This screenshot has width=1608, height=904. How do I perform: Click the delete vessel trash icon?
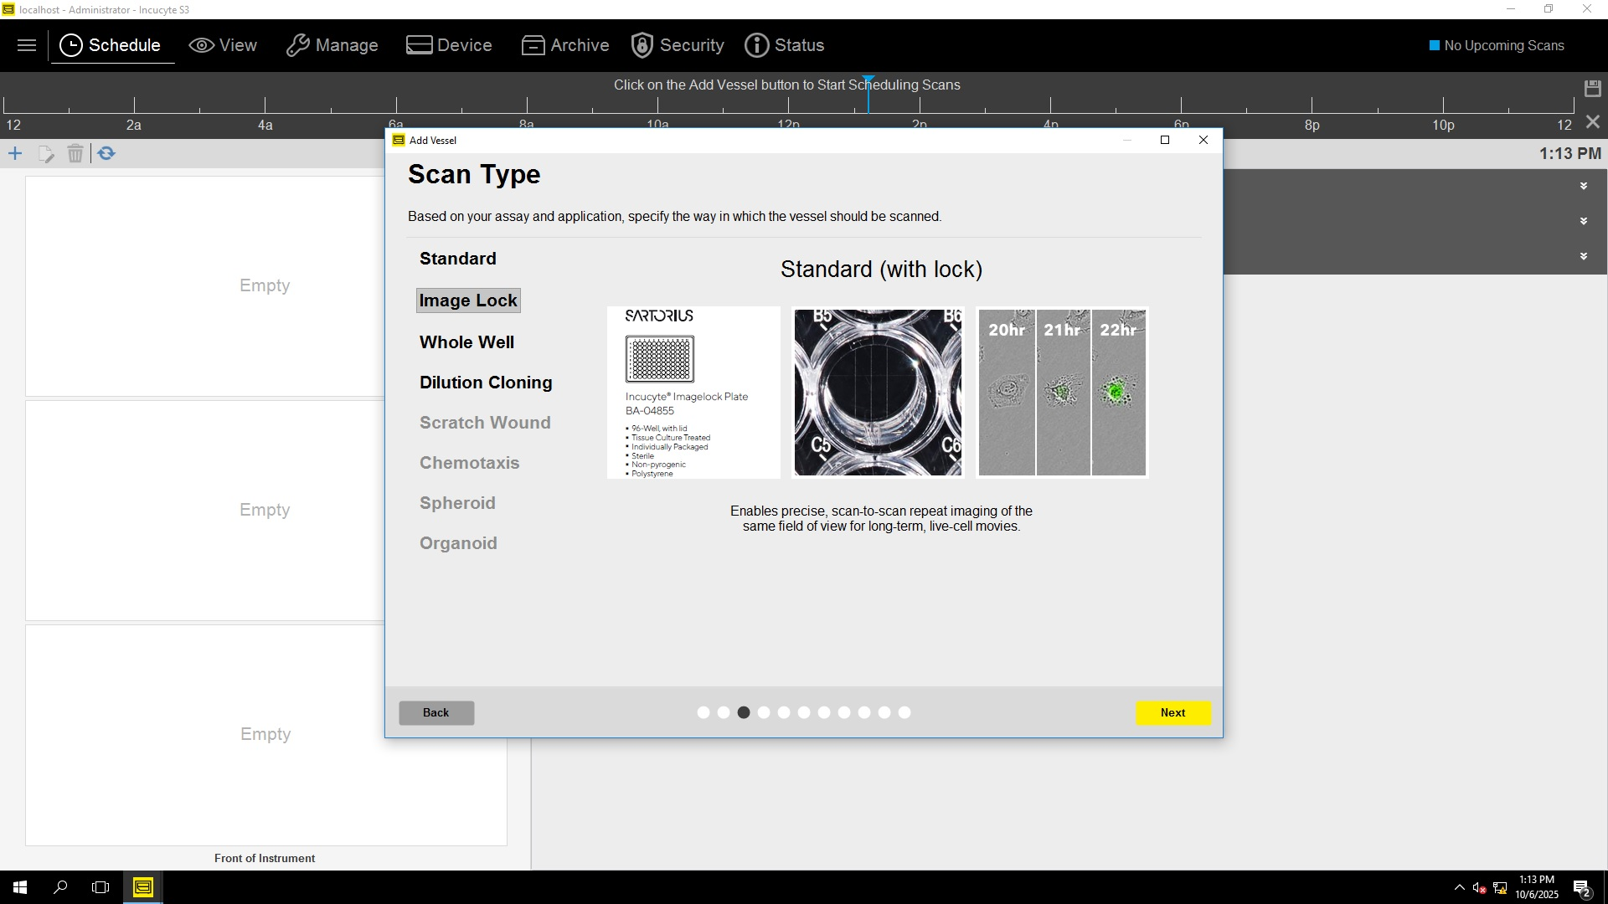point(75,154)
